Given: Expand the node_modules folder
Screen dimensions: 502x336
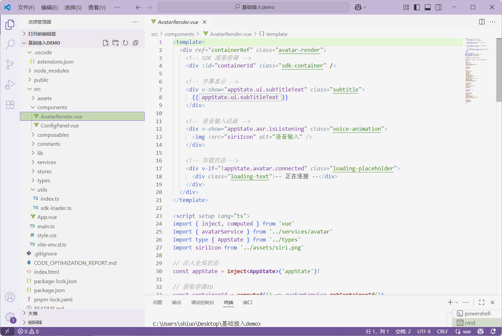Looking at the screenshot, I should (x=51, y=71).
